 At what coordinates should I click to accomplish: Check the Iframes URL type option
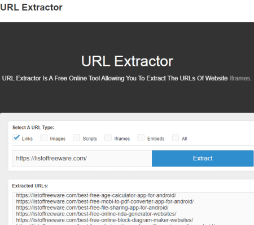[108, 138]
